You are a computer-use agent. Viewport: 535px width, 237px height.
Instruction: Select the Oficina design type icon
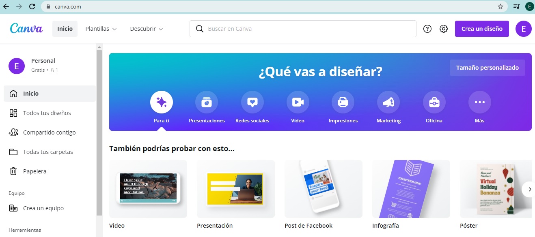(x=434, y=102)
